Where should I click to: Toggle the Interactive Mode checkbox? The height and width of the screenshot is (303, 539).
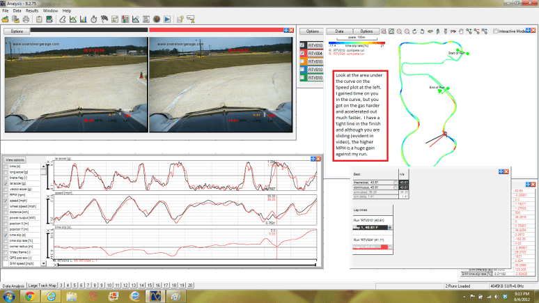[495, 31]
